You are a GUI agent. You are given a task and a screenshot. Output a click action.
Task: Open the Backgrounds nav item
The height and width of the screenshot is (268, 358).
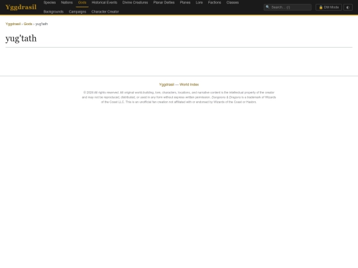[54, 12]
